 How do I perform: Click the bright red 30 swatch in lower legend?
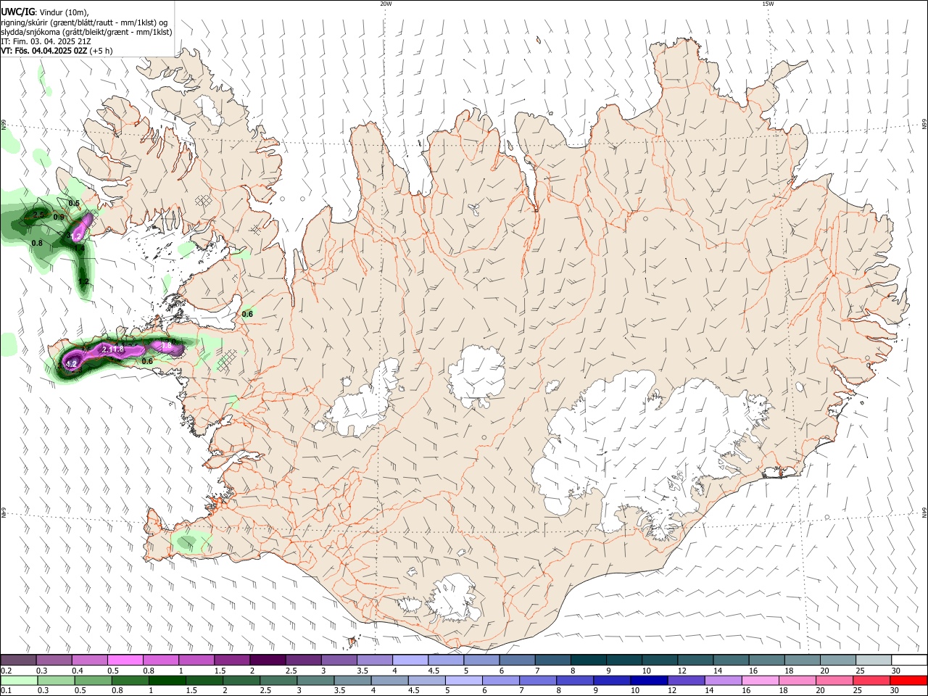[909, 681]
